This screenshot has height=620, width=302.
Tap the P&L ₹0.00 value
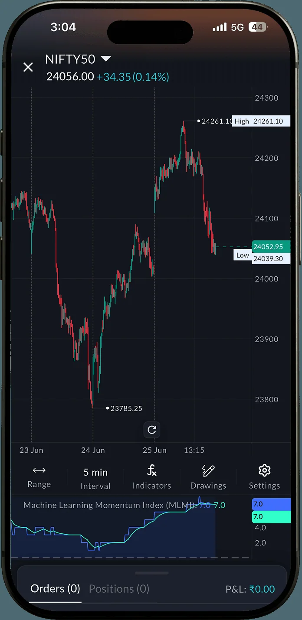pyautogui.click(x=262, y=589)
